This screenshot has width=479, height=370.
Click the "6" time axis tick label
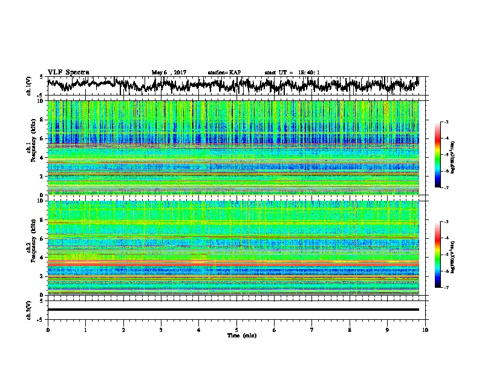pyautogui.click(x=275, y=329)
